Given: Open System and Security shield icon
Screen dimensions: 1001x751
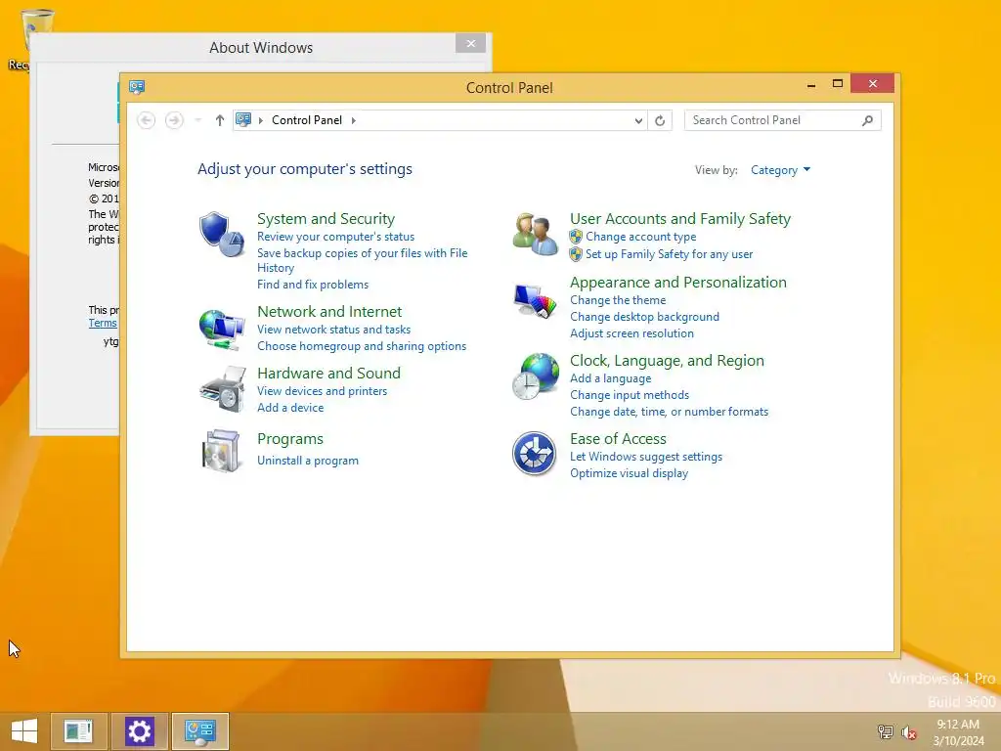Looking at the screenshot, I should pos(221,235).
